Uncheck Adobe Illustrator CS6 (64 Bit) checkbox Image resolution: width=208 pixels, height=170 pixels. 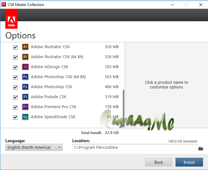[15, 57]
